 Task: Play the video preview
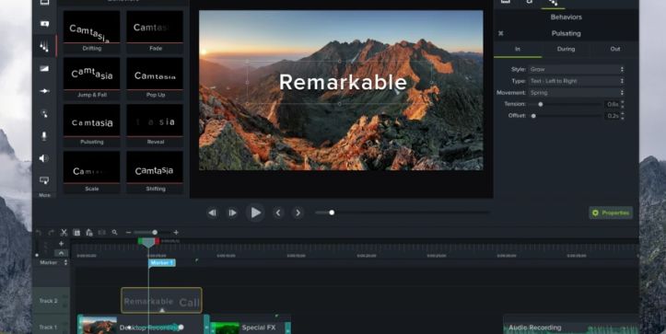coord(255,213)
